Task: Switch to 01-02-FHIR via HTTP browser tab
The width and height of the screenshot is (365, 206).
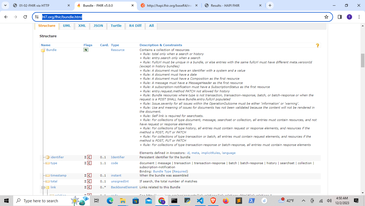Action: 42,5
